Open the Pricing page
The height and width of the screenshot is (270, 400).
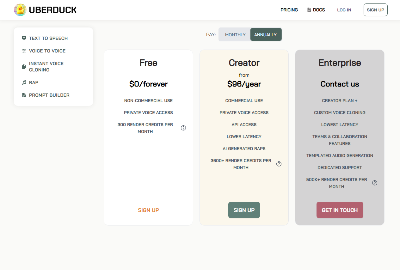(289, 10)
